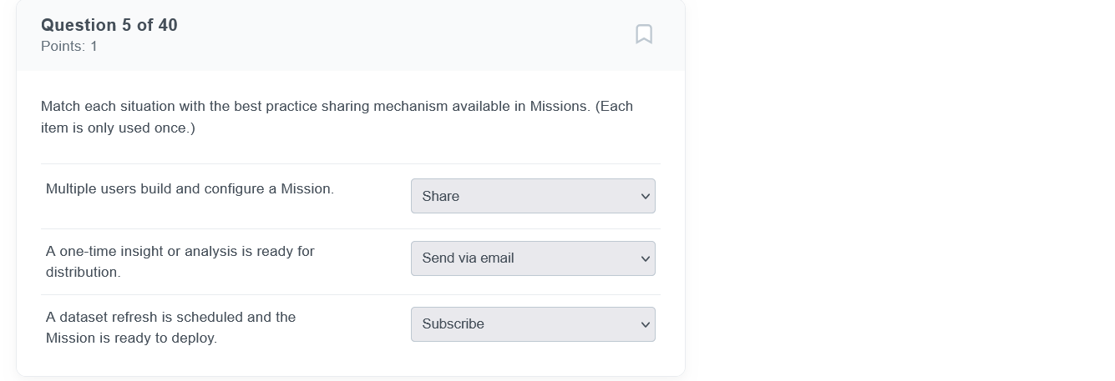The image size is (1115, 381).
Task: Click the "(Each item is only used once.)" note
Action: [x=118, y=128]
